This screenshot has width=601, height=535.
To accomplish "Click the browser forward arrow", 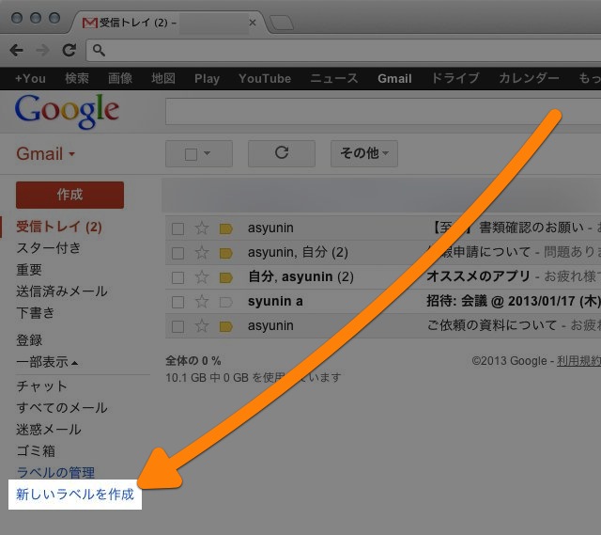I will point(42,50).
